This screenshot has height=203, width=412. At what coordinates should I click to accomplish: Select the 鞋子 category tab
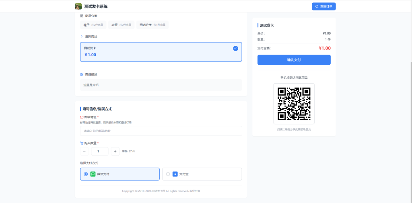(93, 25)
